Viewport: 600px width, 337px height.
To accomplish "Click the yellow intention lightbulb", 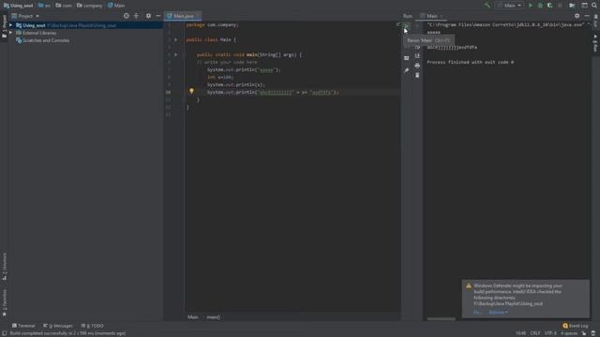I will (x=191, y=91).
